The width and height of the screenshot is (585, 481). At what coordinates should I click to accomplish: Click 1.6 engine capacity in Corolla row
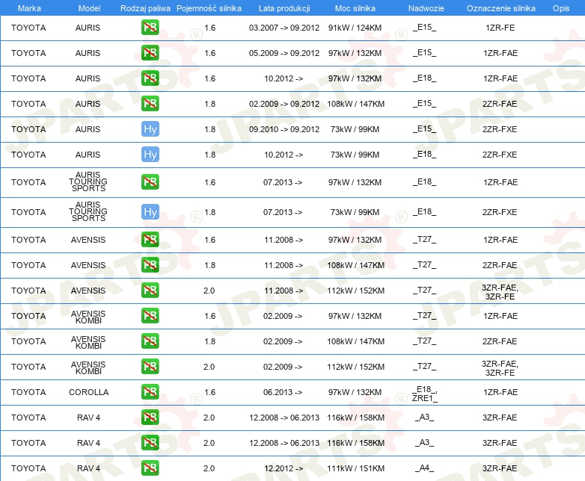click(209, 392)
